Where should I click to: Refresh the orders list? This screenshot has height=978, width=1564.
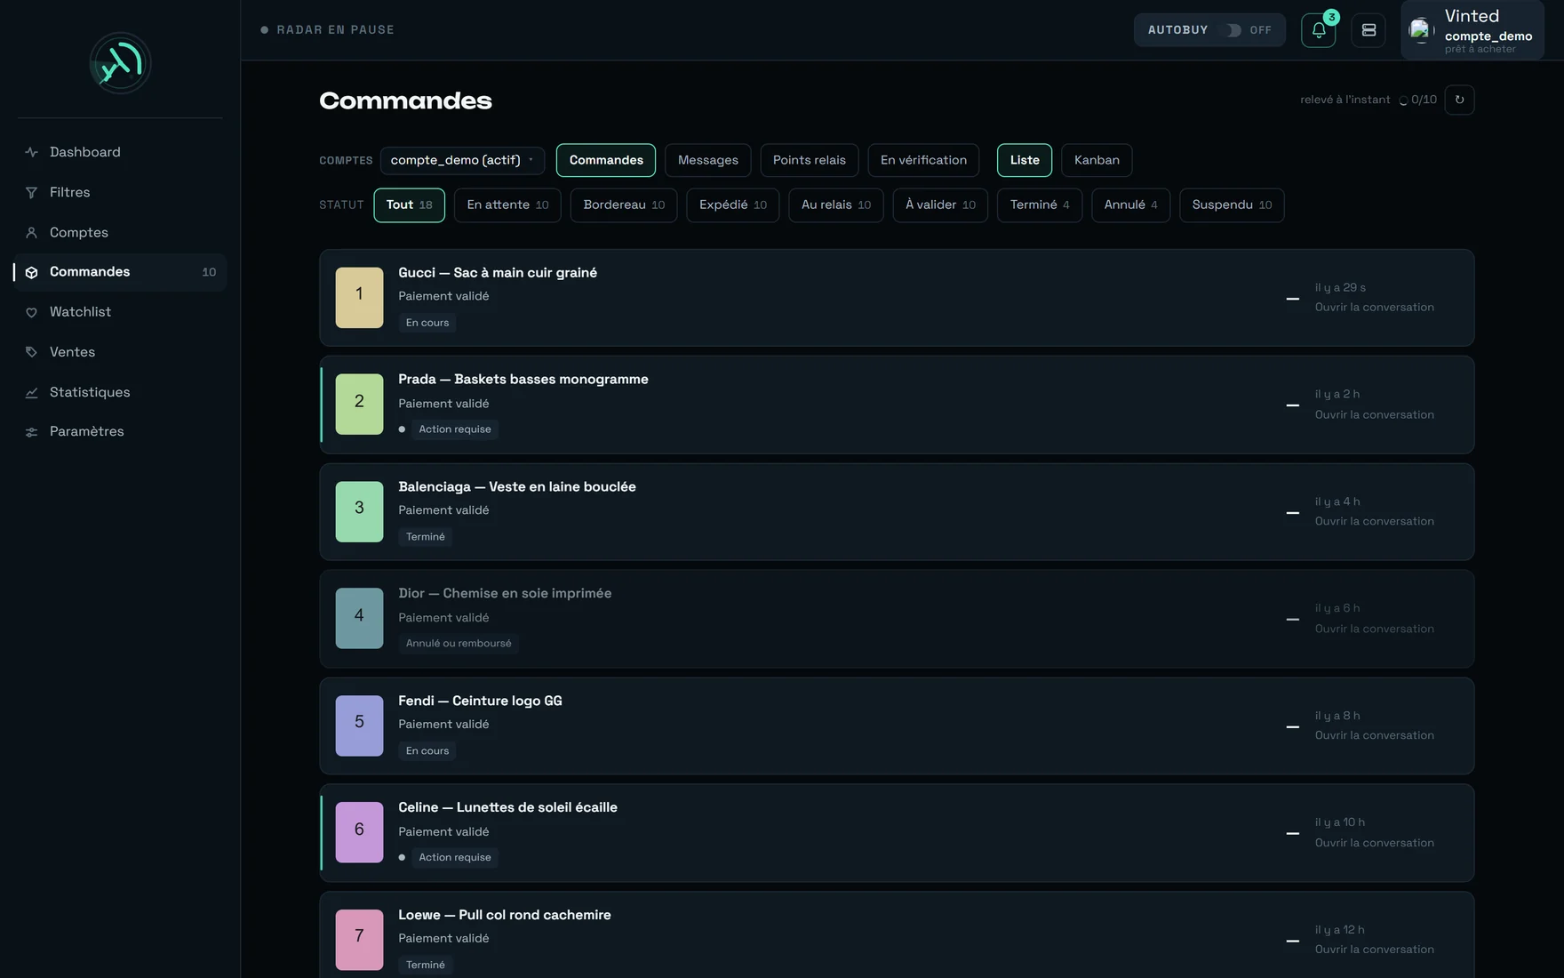tap(1459, 100)
